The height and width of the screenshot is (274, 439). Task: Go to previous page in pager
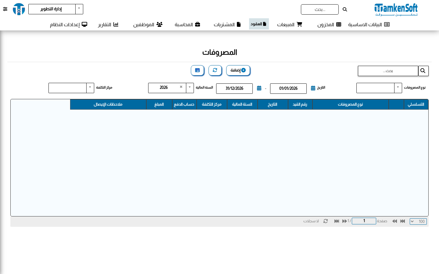[394, 221]
